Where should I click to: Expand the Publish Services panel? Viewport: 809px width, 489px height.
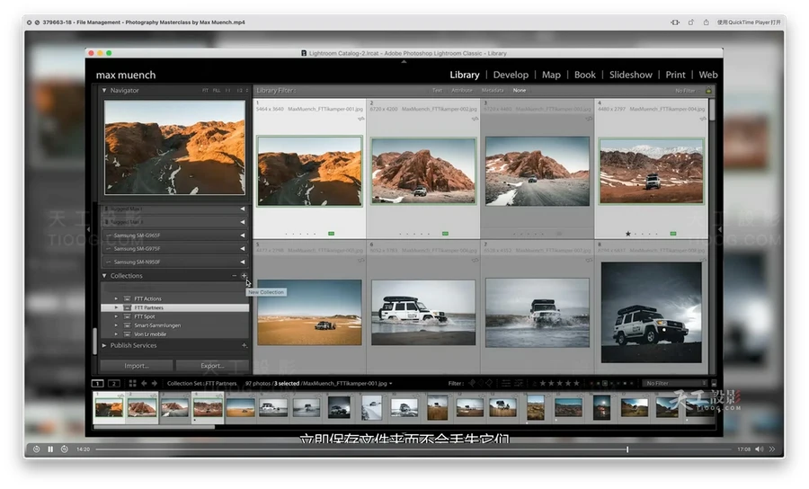pyautogui.click(x=104, y=345)
